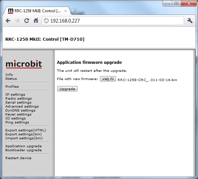Select Export settings(bin)
This screenshot has height=179, width=198.
24,134
